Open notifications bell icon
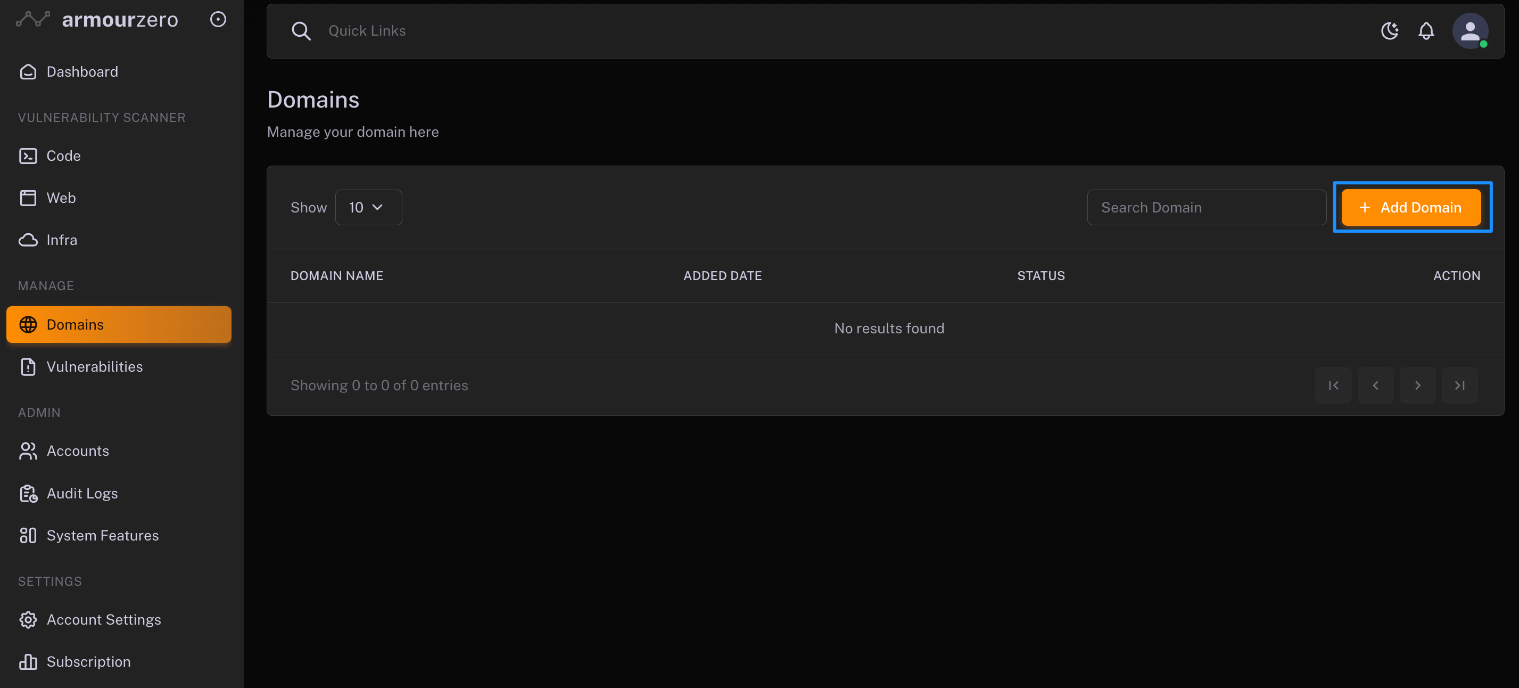Screen dimensions: 1519x688 click(1426, 31)
